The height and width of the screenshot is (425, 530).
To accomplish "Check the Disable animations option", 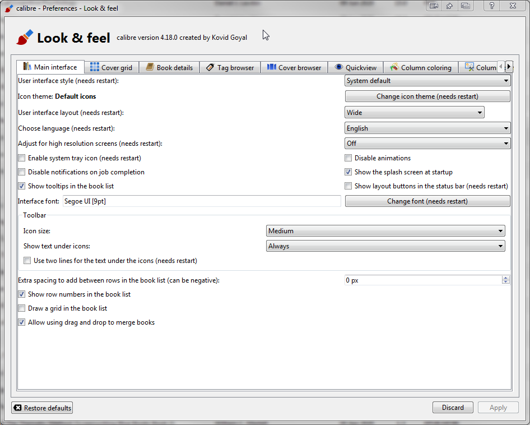I will point(348,158).
